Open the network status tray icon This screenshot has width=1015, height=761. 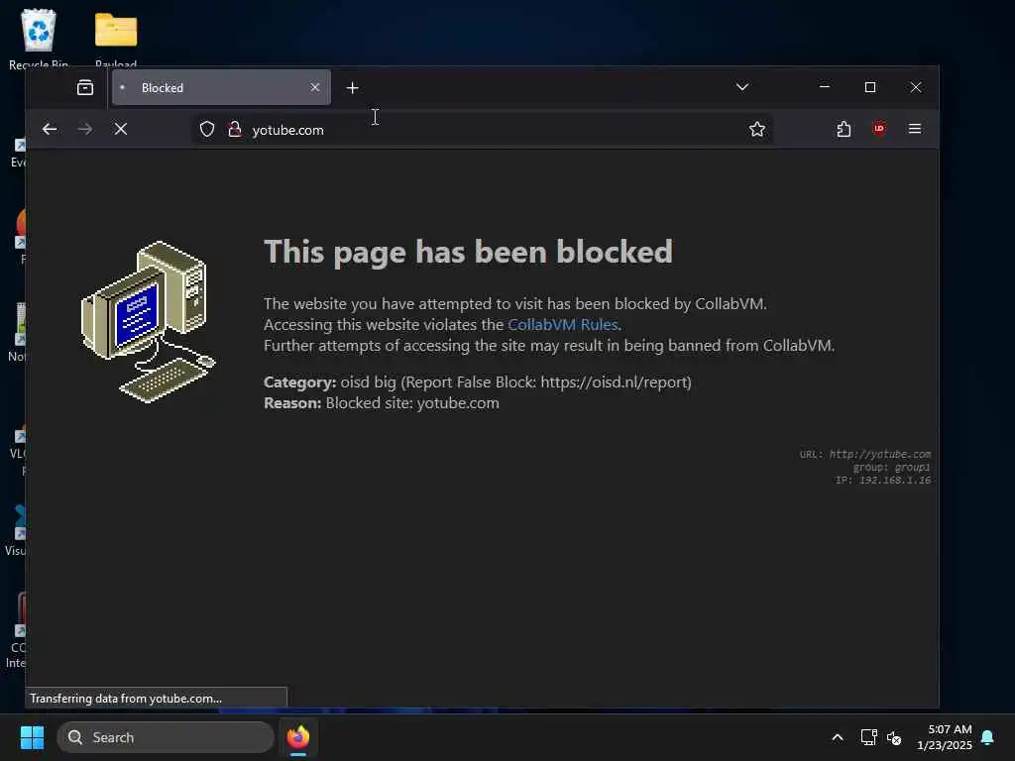coord(868,737)
